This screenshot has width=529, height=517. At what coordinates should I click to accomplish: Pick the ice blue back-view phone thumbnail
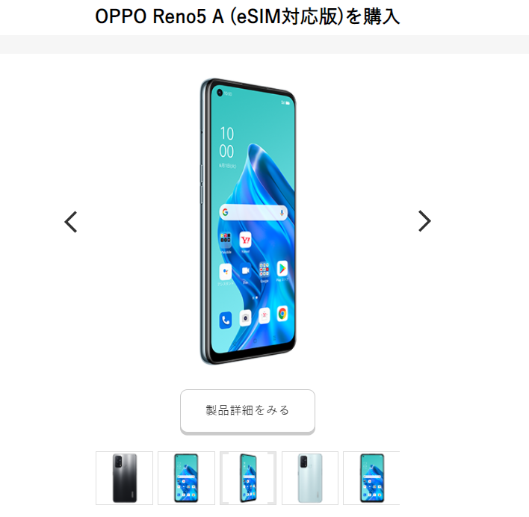(310, 478)
